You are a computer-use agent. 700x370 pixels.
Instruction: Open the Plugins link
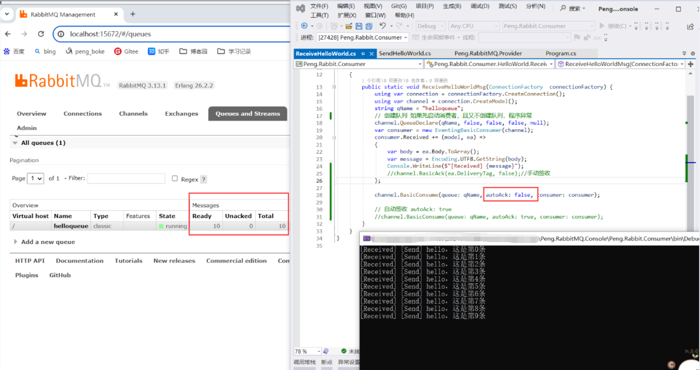coord(27,275)
